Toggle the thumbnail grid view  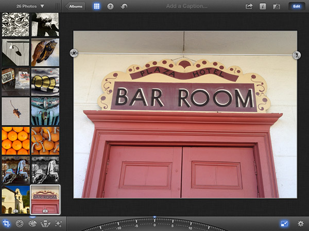tap(97, 6)
